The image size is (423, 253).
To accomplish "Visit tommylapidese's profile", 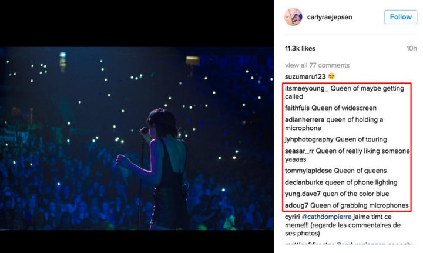I will [x=308, y=171].
